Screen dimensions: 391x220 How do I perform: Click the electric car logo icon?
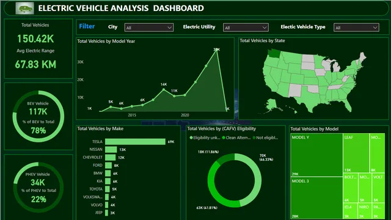tap(24, 9)
